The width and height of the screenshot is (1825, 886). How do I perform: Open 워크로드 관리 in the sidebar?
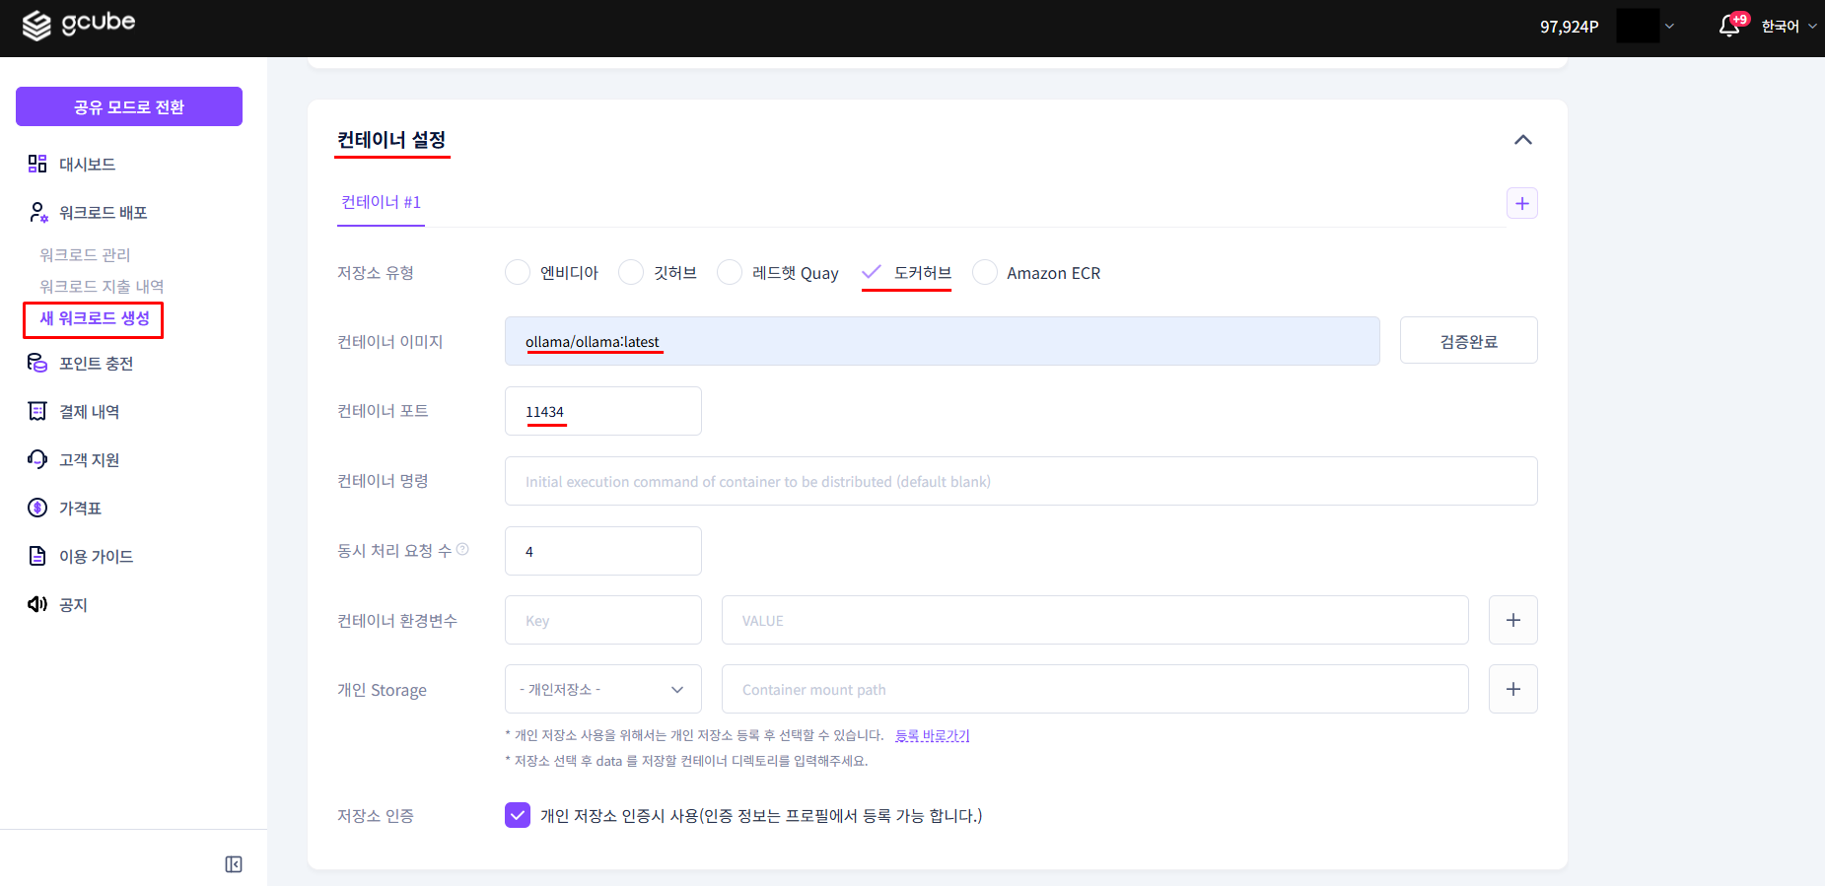click(x=85, y=254)
